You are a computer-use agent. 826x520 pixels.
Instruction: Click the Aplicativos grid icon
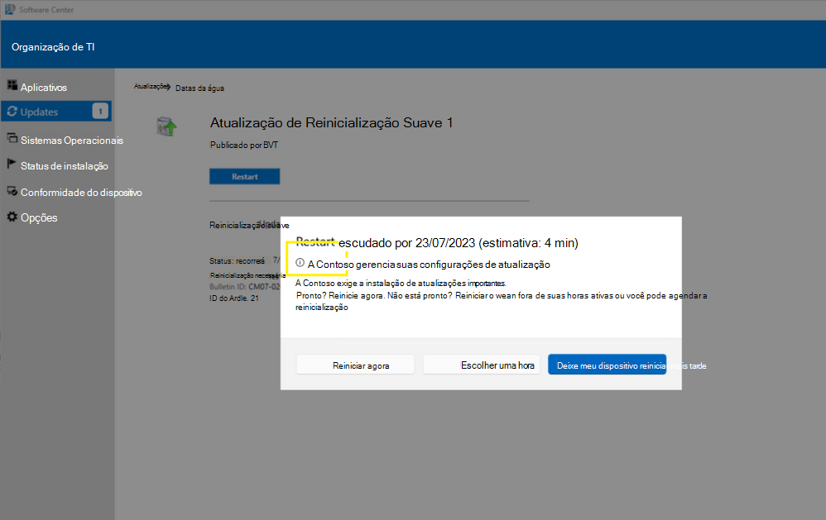pyautogui.click(x=12, y=84)
